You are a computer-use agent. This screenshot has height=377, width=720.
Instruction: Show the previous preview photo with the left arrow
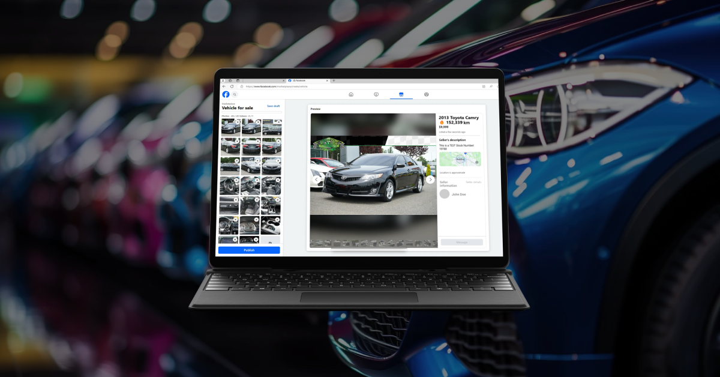317,179
